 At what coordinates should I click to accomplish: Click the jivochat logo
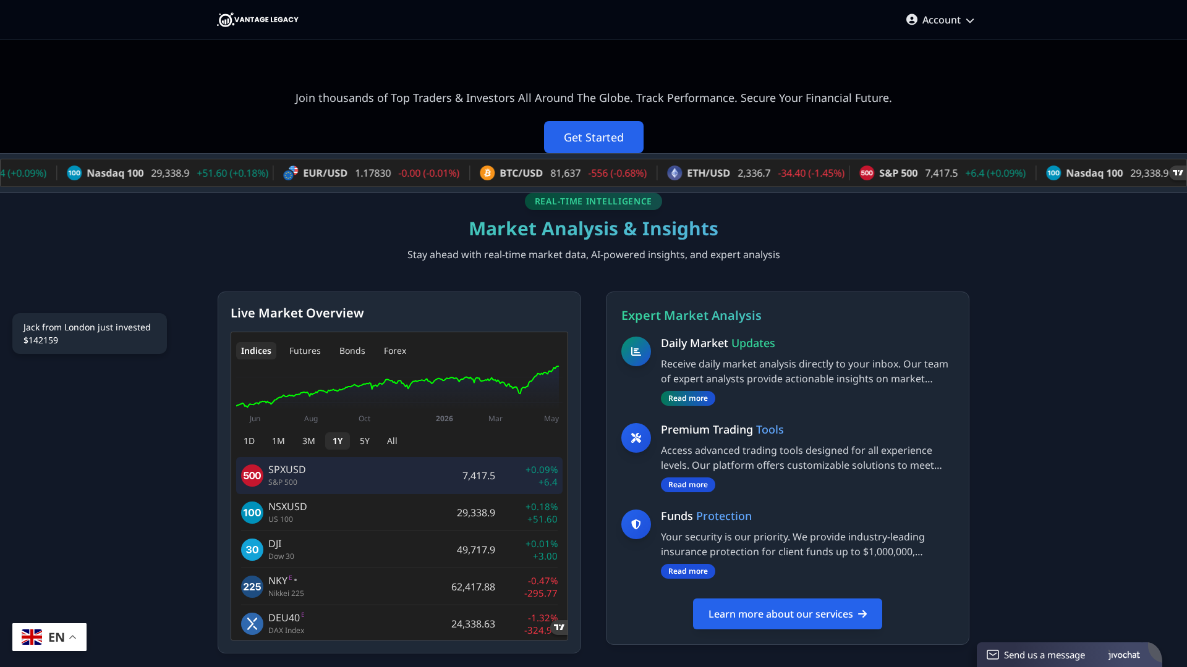point(1124,655)
